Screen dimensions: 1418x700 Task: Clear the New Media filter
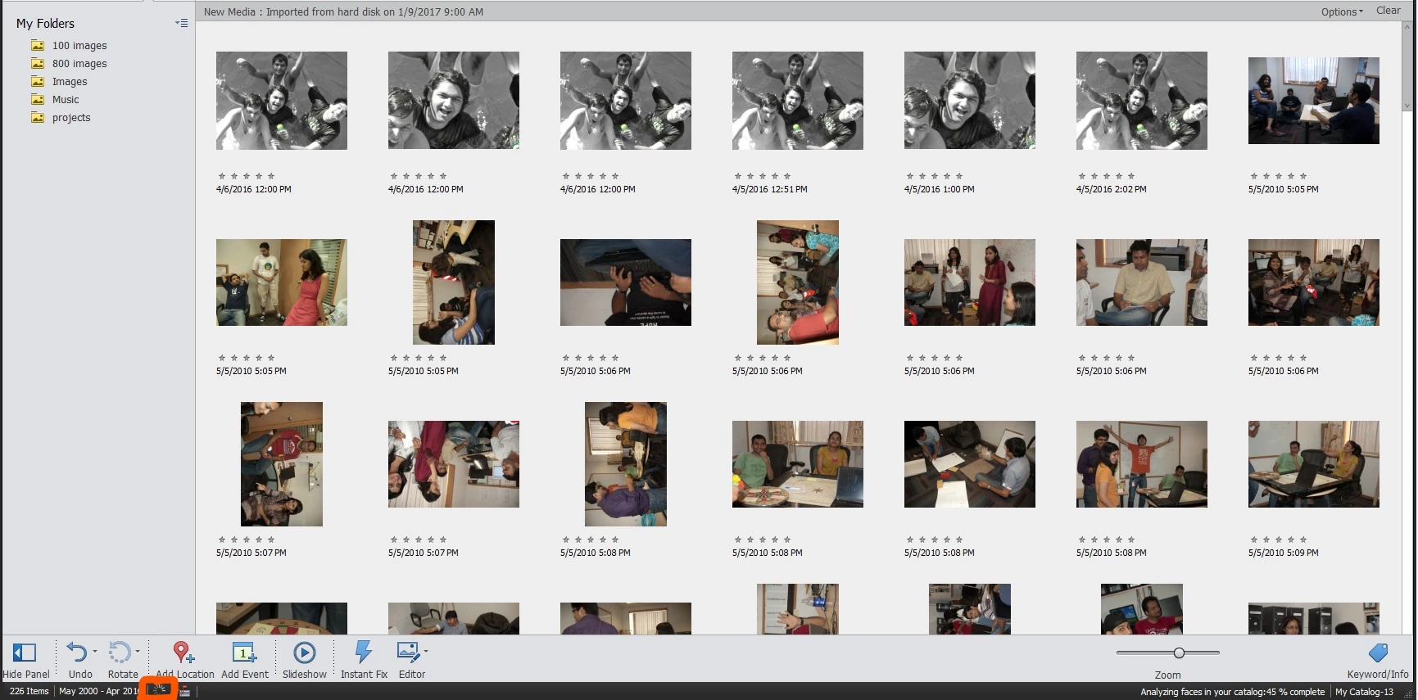(x=1388, y=11)
